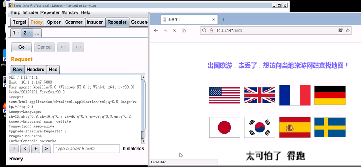Viewport: 361px width, 167px height.
Task: Select the Germany flag
Action: [330, 95]
